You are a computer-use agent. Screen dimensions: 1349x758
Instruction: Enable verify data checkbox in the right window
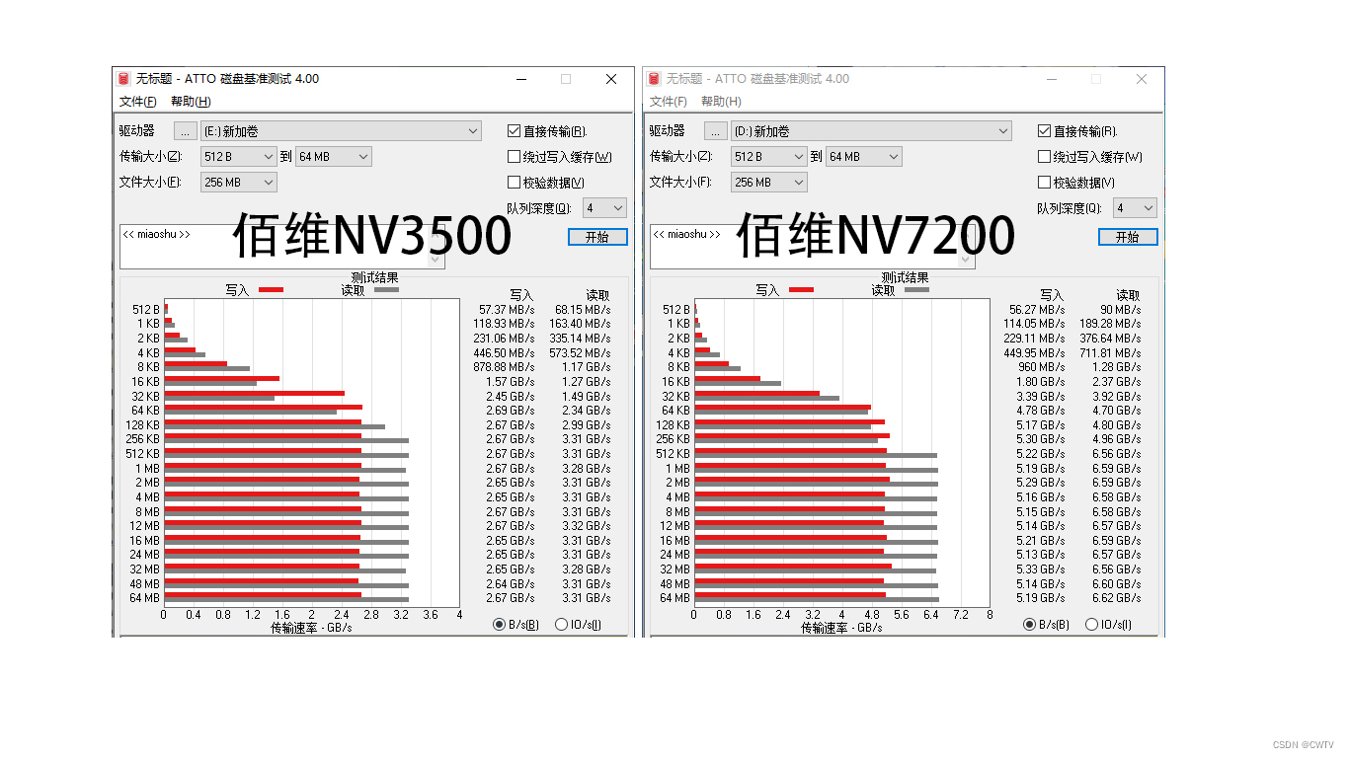[x=1044, y=182]
